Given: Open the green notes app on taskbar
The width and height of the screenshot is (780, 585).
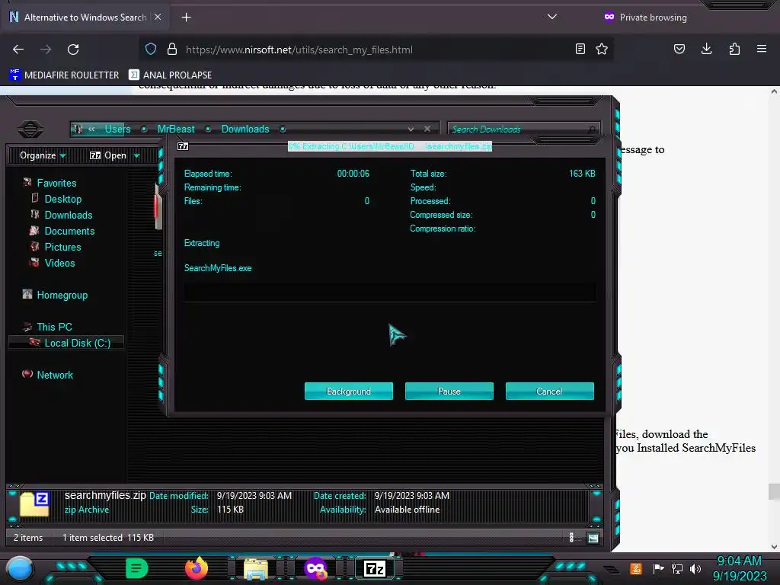Looking at the screenshot, I should click(137, 568).
